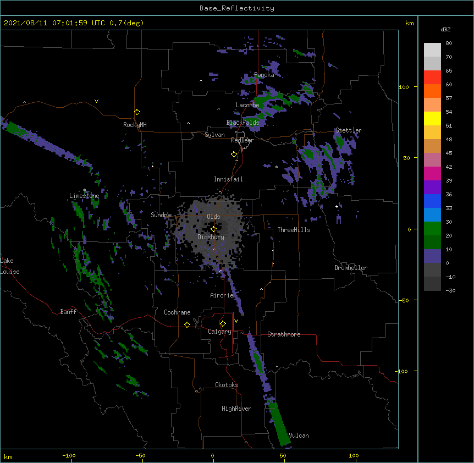The width and height of the screenshot is (474, 463).
Task: Click the km unit label at top right
Action: 409,23
